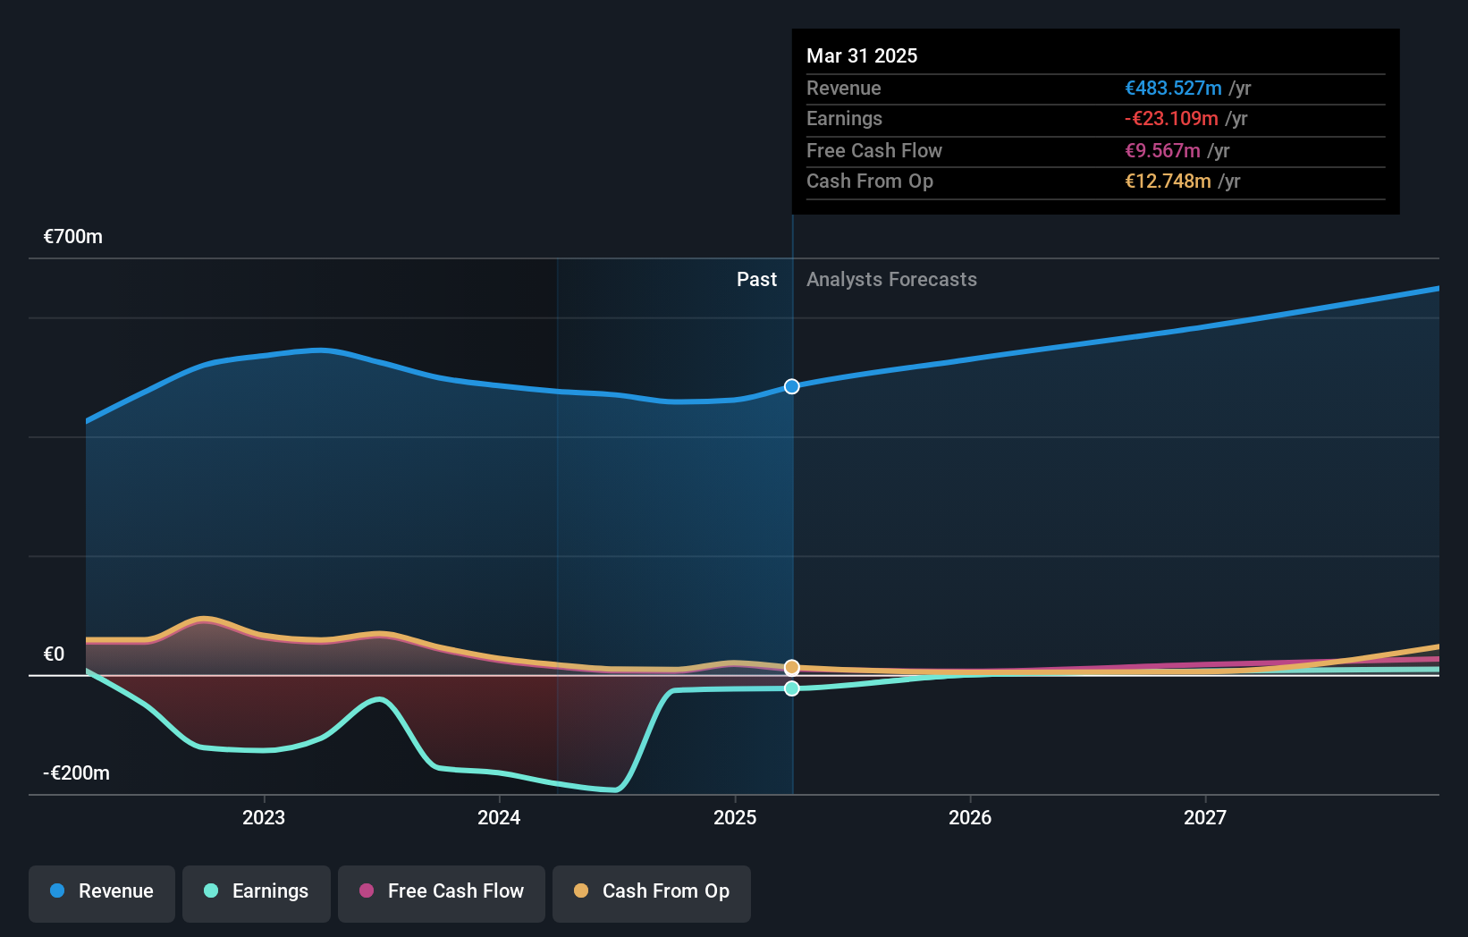Select the 2023 x-axis label

264,817
